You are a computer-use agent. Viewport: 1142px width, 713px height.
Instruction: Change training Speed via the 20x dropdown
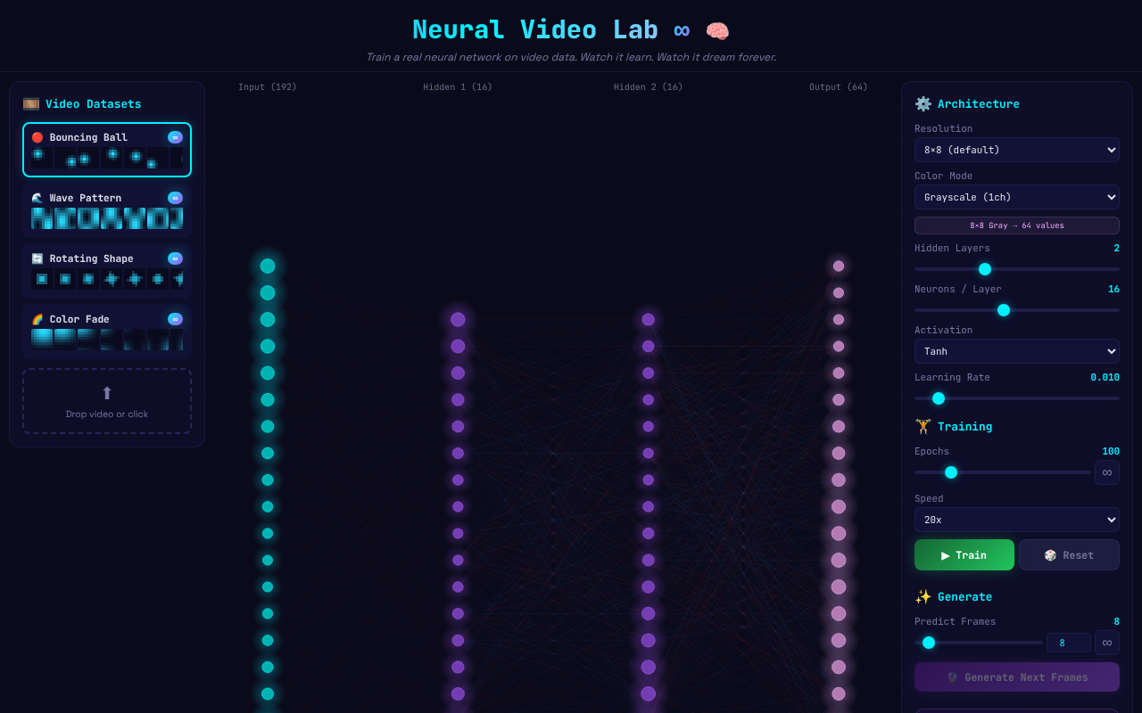point(1016,519)
